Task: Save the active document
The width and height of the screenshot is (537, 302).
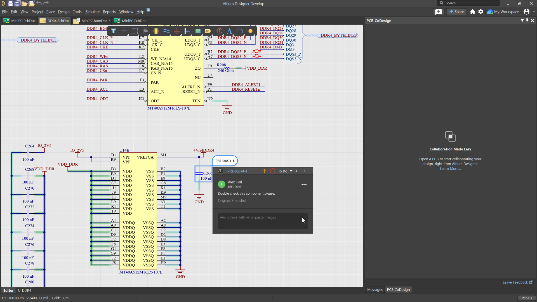Action: point(10,3)
